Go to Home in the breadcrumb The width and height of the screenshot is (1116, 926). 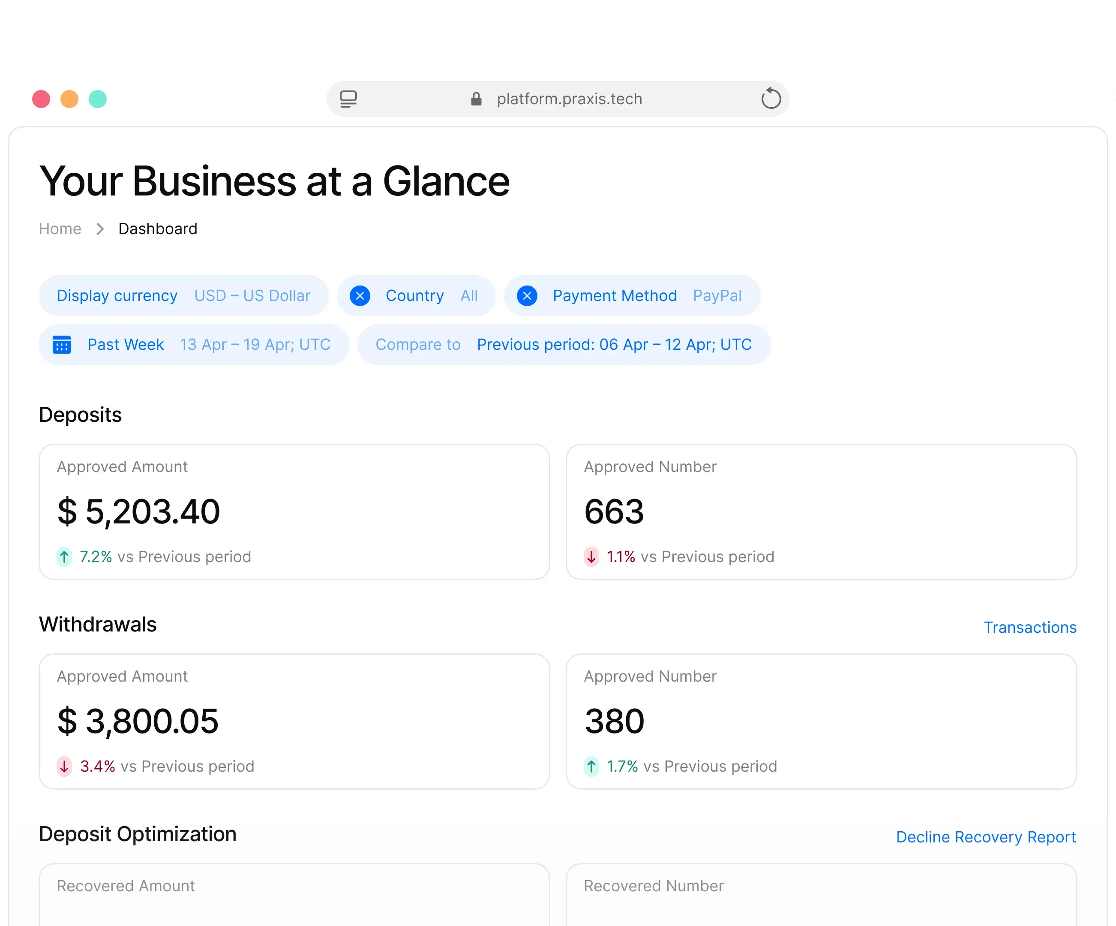click(x=60, y=229)
